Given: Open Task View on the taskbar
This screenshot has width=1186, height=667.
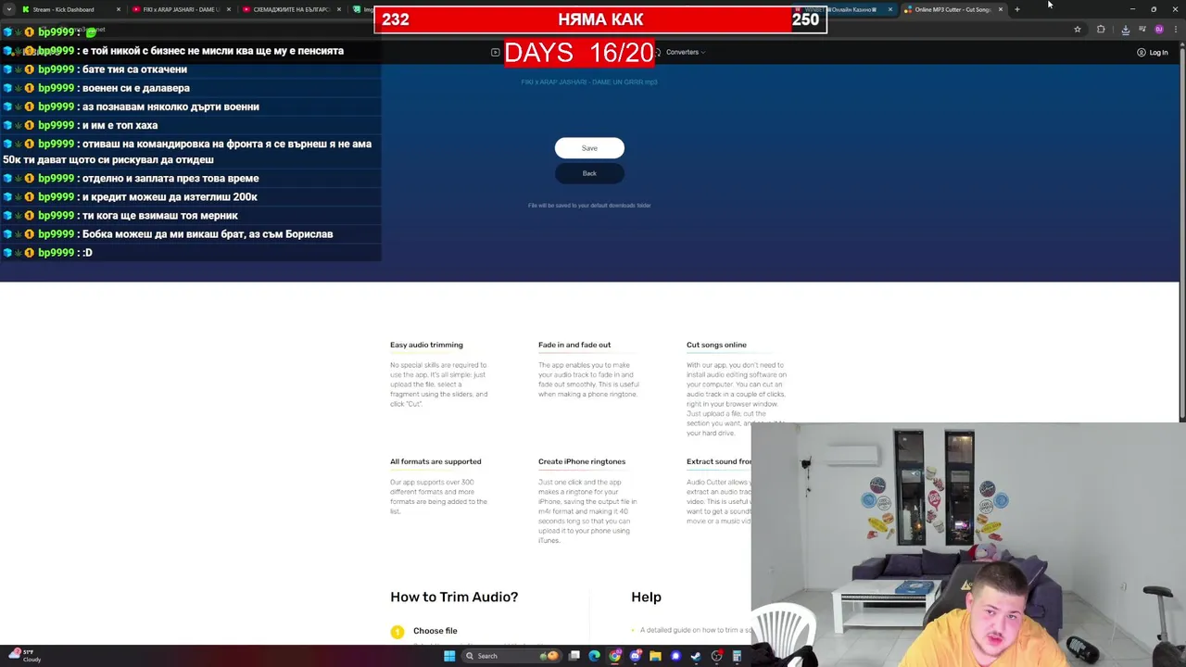Looking at the screenshot, I should pyautogui.click(x=574, y=656).
